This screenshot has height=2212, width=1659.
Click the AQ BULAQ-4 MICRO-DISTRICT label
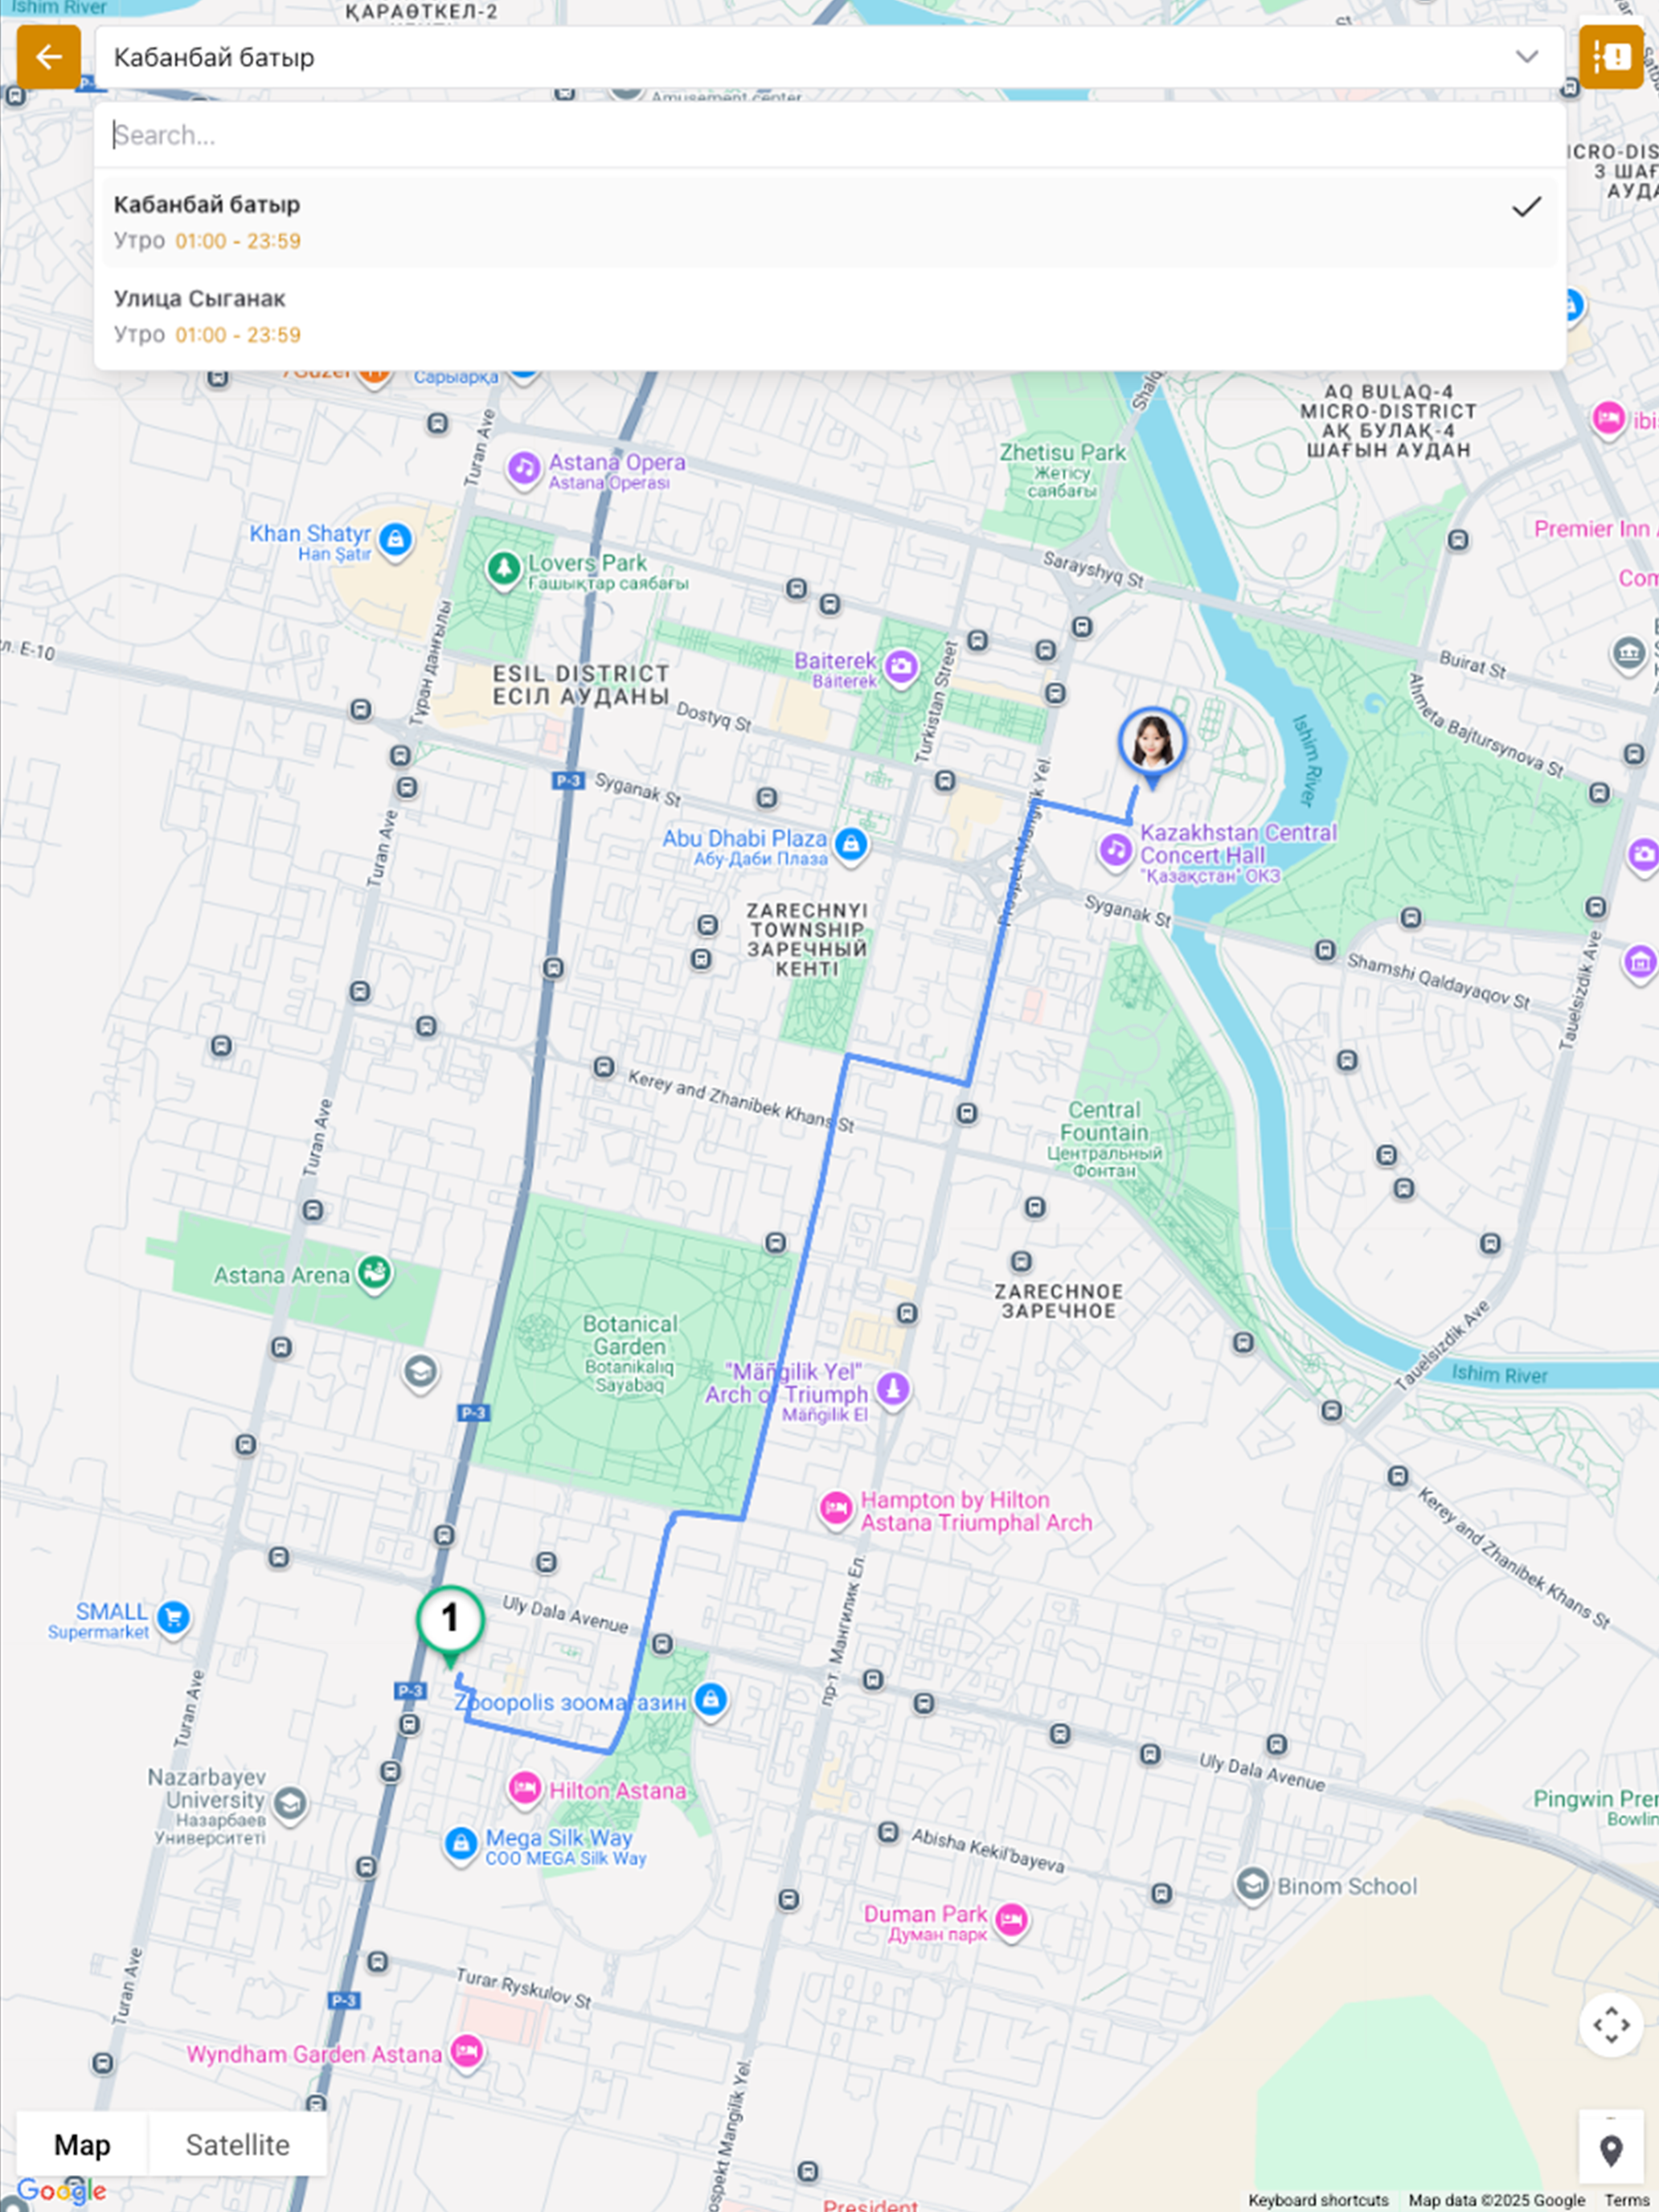1388,421
